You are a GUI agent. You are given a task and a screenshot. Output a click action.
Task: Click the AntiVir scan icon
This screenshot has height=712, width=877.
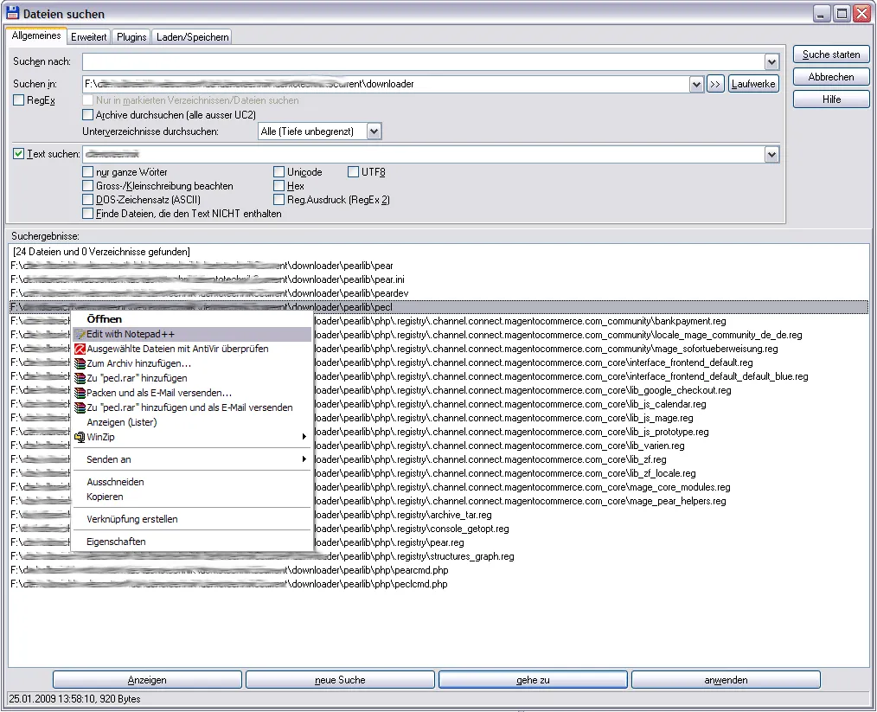point(80,349)
